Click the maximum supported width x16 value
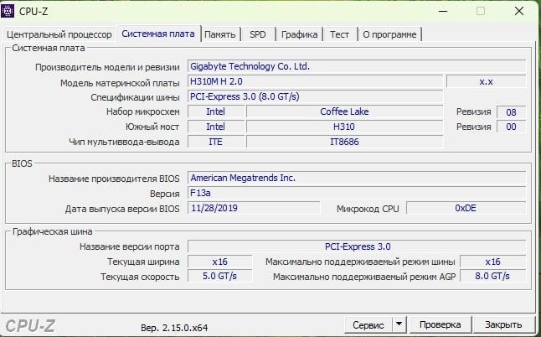This screenshot has height=337, width=541. click(x=492, y=262)
